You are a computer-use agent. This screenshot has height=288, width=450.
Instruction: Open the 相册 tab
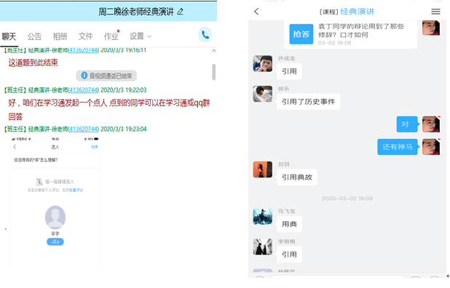coord(60,36)
